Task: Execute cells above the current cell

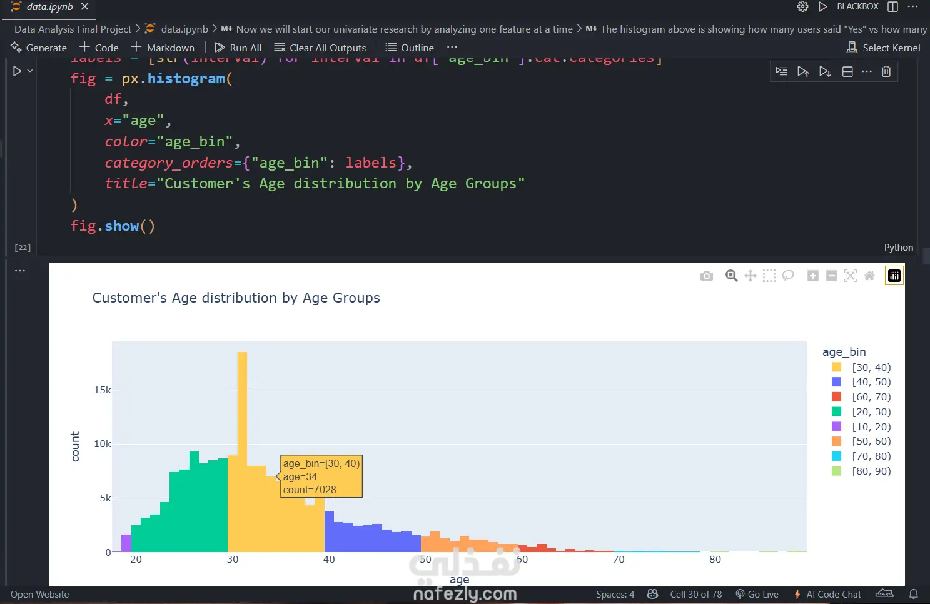Action: 803,71
